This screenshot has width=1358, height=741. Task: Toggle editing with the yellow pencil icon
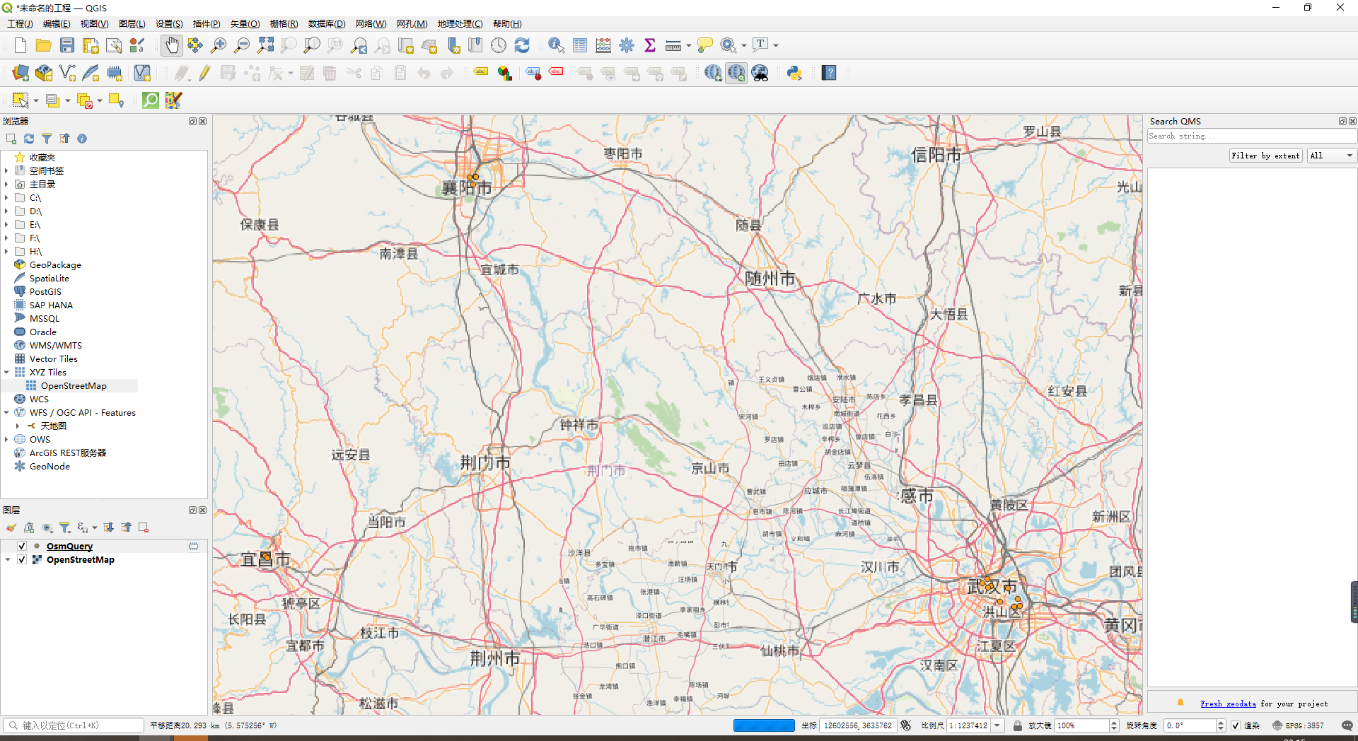(x=204, y=73)
